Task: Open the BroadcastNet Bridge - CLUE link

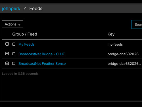Action: (42, 54)
